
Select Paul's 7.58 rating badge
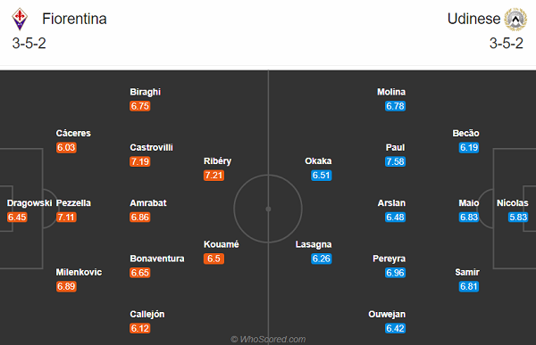395,161
